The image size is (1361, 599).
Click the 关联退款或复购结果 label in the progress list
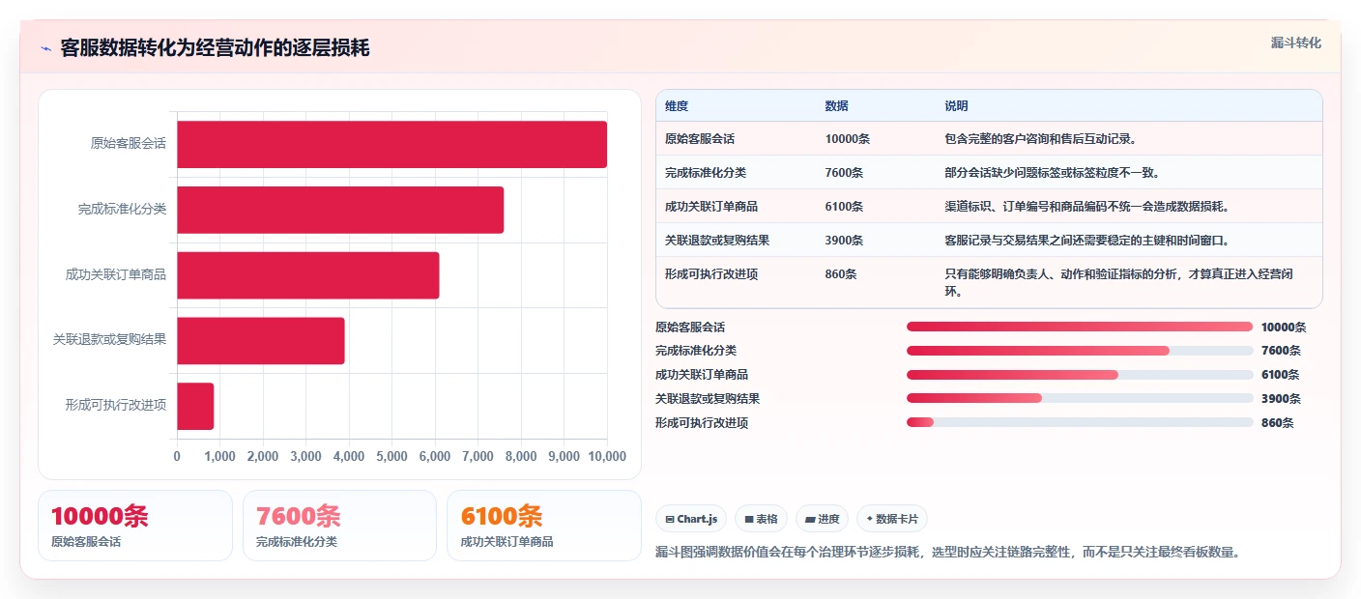pyautogui.click(x=708, y=398)
